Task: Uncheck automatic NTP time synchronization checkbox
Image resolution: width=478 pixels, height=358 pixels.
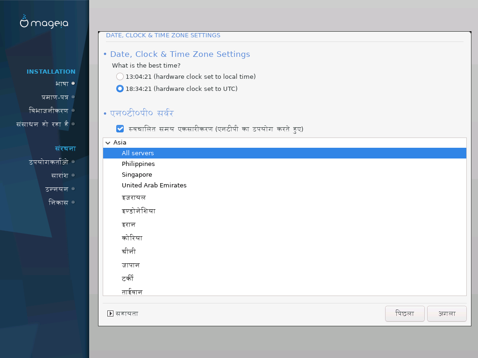Action: (x=120, y=129)
